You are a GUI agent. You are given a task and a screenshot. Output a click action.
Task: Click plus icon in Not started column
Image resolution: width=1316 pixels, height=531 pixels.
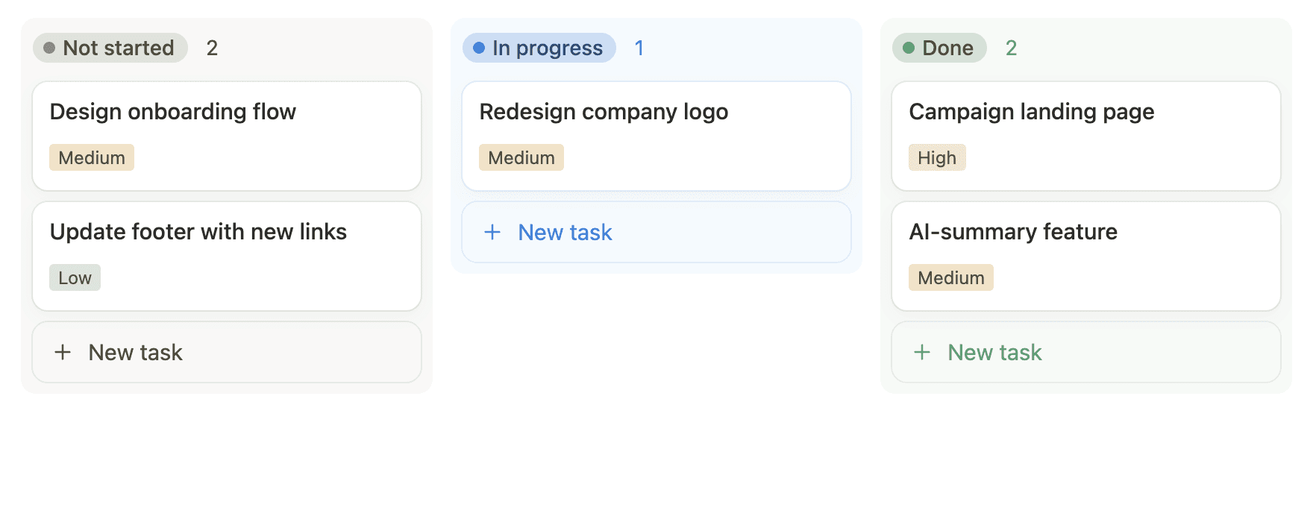63,352
